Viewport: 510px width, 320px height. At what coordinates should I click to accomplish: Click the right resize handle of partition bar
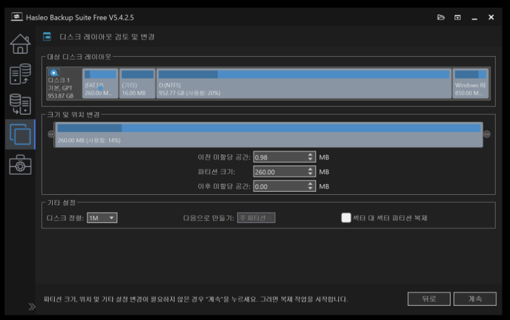point(487,134)
